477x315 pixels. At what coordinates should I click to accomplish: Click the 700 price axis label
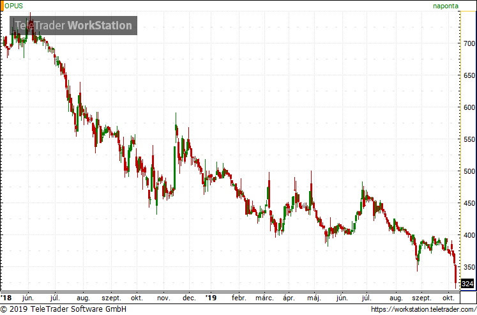[x=469, y=43]
